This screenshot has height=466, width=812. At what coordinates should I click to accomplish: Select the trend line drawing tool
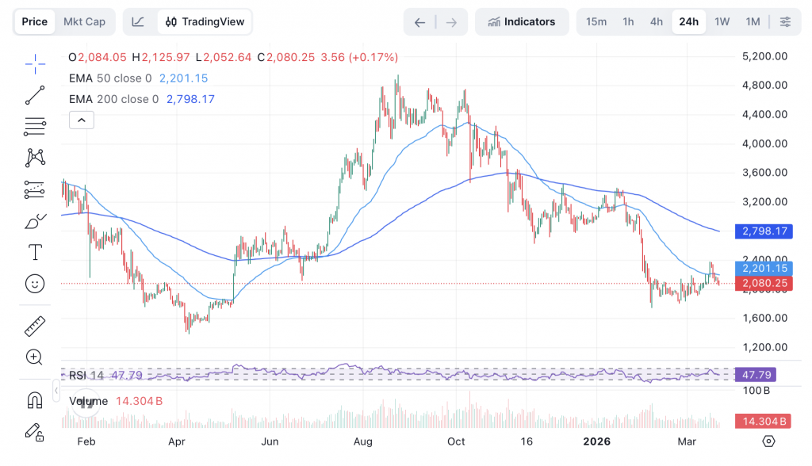[x=35, y=96]
